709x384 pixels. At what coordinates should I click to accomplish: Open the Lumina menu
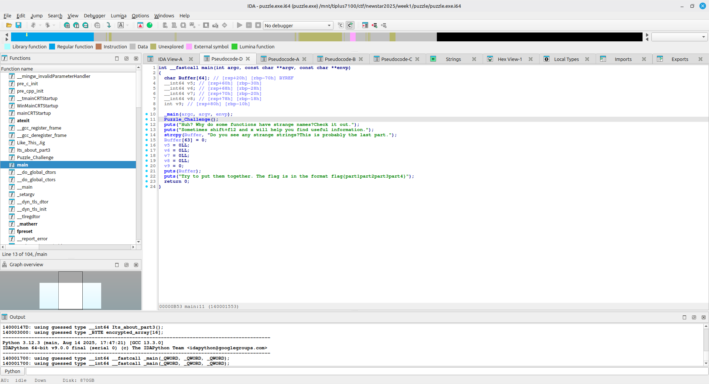pos(118,16)
